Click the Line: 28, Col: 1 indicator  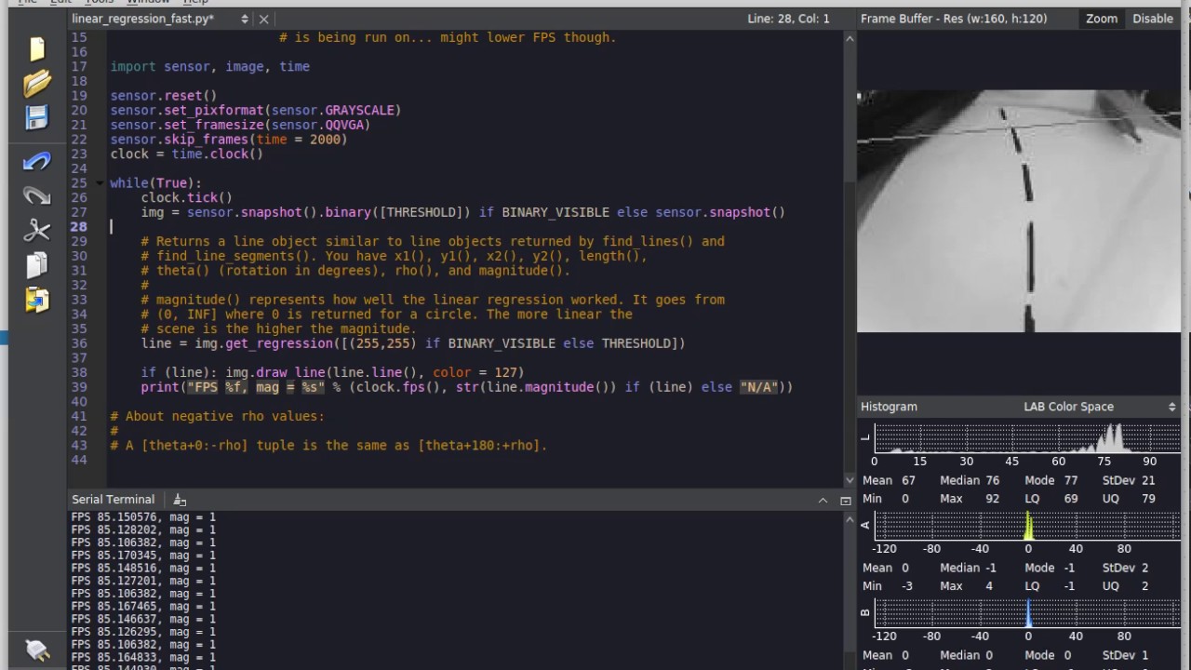[x=788, y=19]
